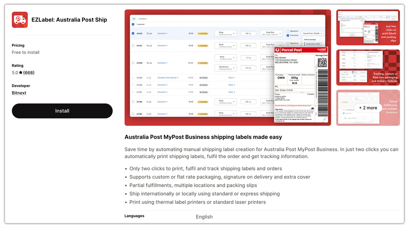This screenshot has width=408, height=228.
Task: Open the Bitnext developer link
Action: tap(19, 93)
